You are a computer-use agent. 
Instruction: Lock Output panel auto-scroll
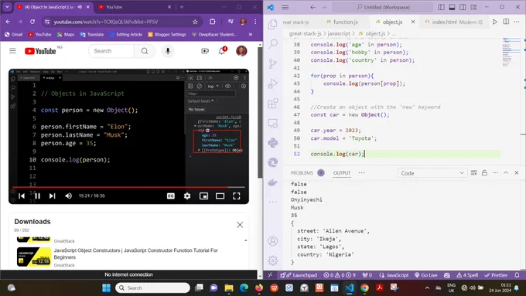click(x=484, y=172)
